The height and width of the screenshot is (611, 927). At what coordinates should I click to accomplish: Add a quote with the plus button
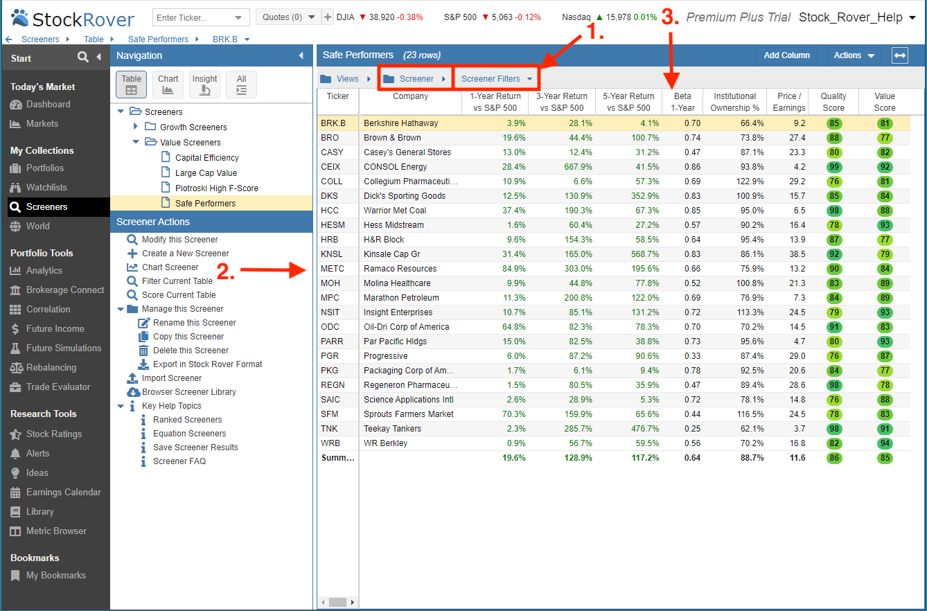[328, 17]
